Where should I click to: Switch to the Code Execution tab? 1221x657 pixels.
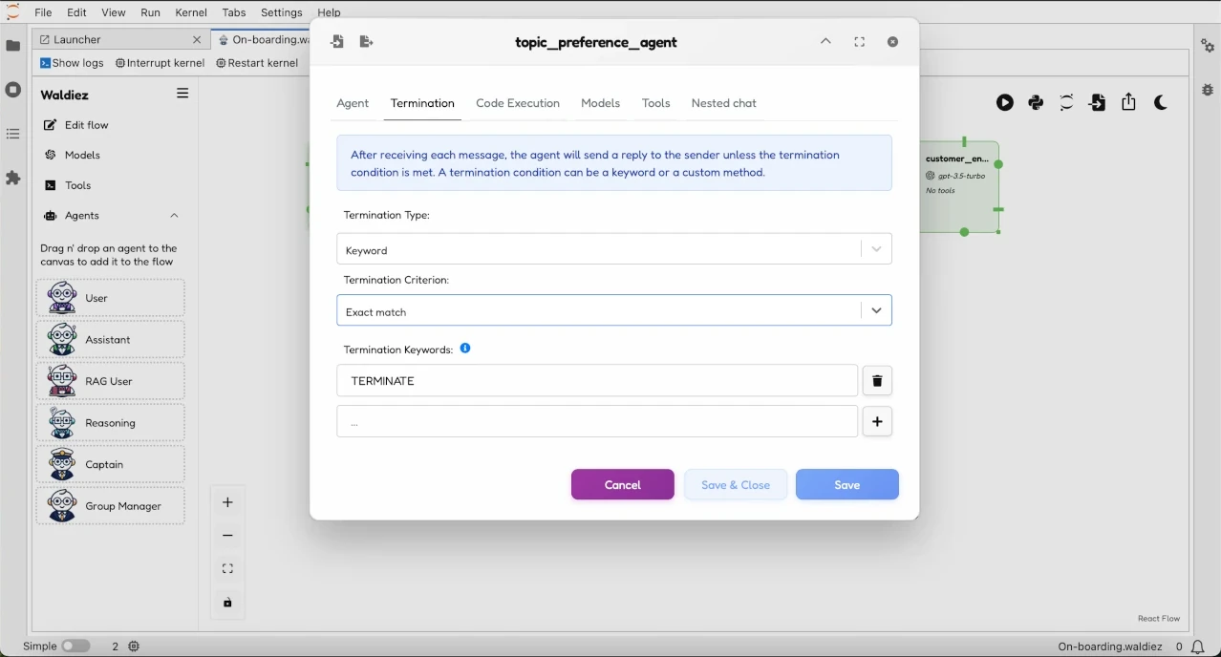tap(517, 103)
